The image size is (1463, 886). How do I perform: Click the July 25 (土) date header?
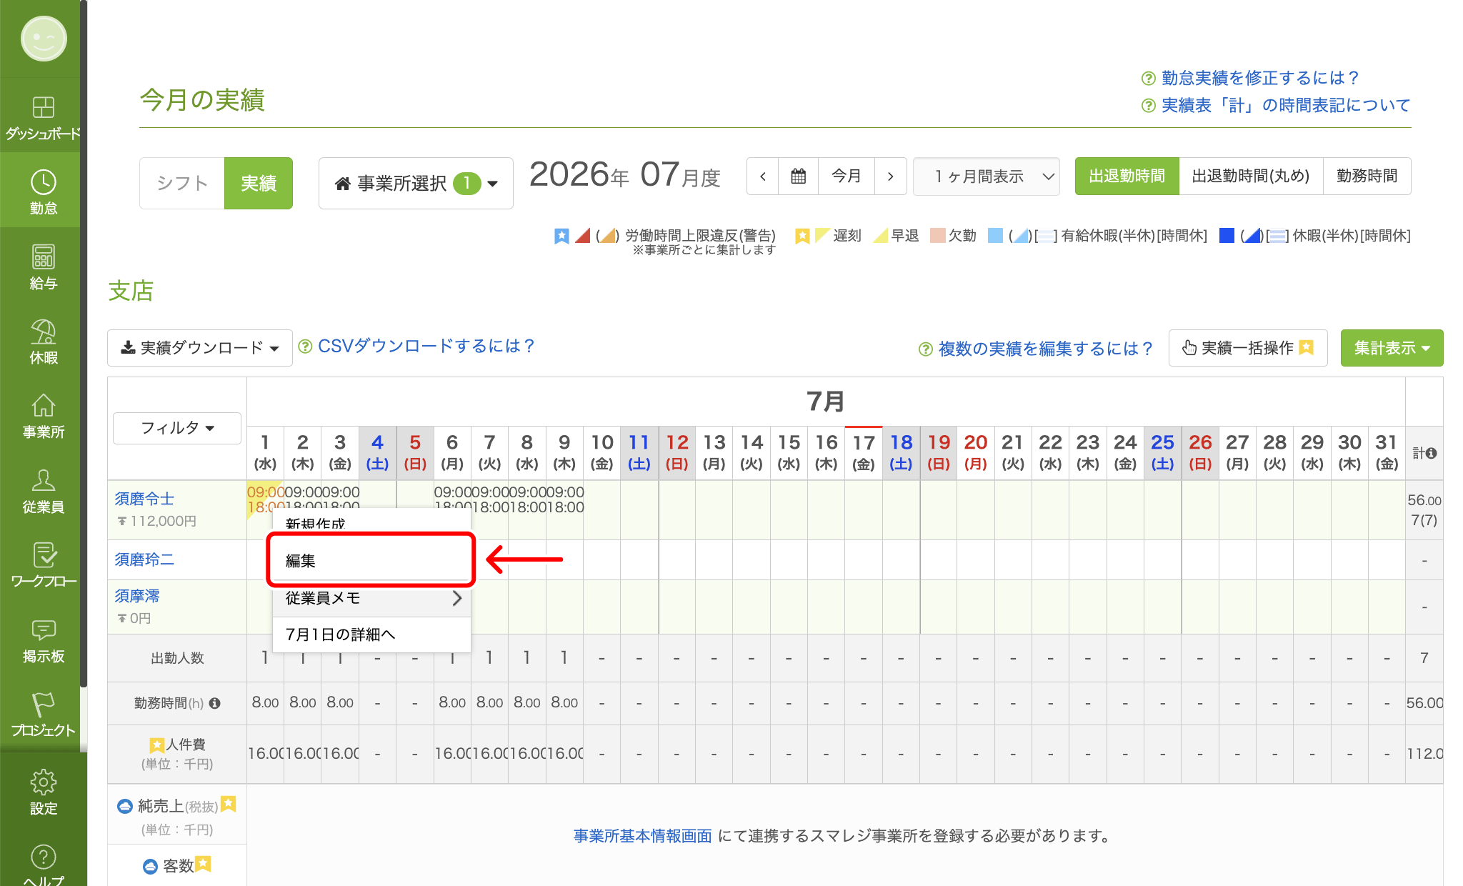tap(1162, 453)
